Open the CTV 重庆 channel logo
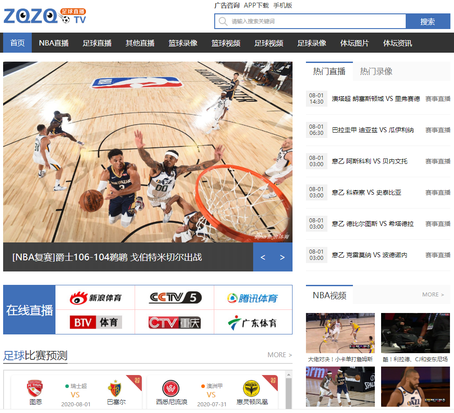 click(x=174, y=322)
